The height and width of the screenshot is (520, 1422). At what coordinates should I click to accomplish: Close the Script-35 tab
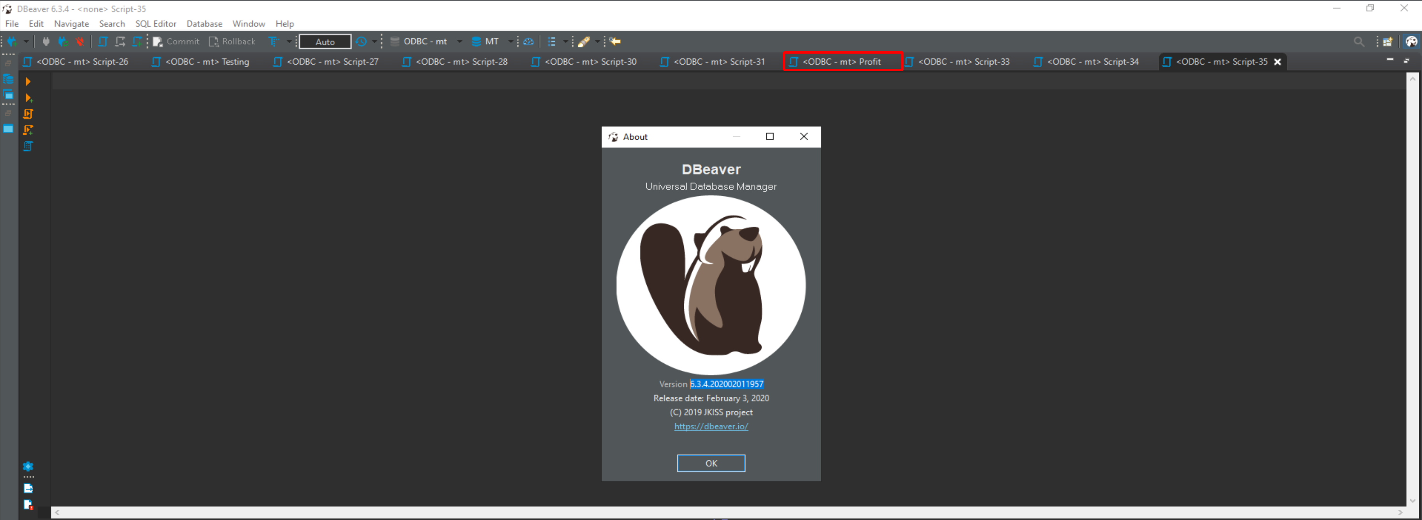tap(1277, 62)
